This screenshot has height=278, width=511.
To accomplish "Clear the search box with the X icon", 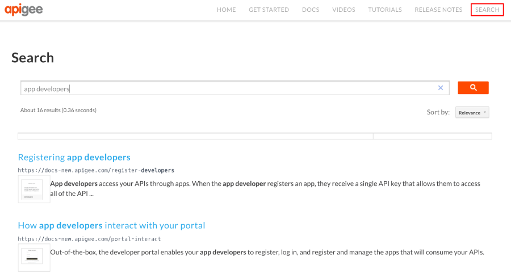I will click(440, 88).
